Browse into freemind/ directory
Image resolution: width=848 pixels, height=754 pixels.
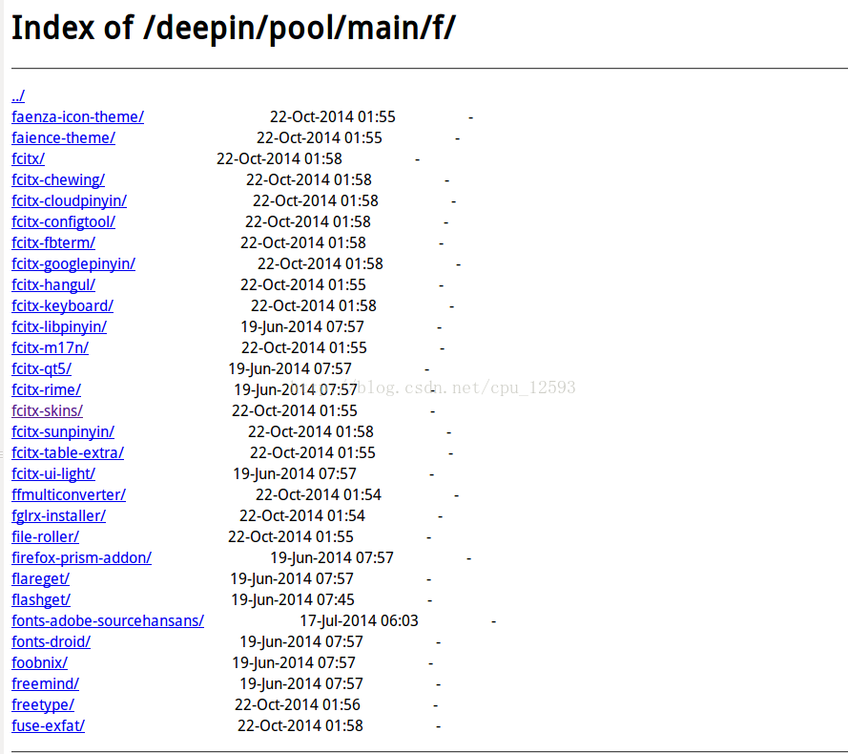(46, 684)
